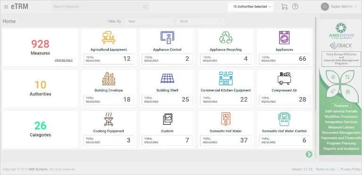This screenshot has width=362, height=175.
Task: Click the Search Measure input field
Action: point(101,7)
